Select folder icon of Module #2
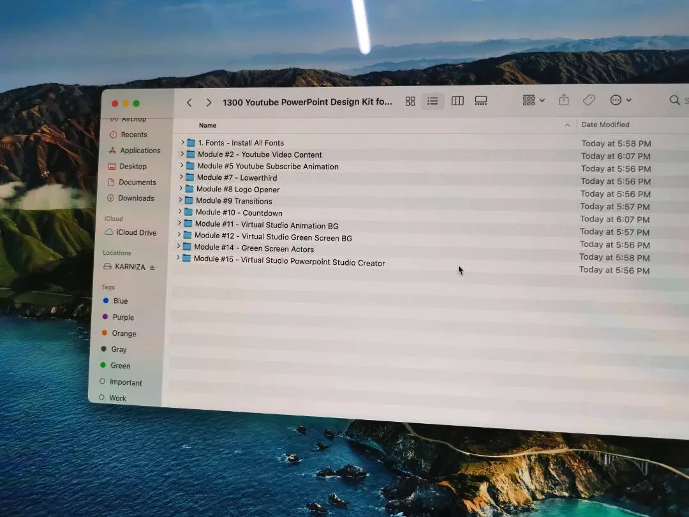The height and width of the screenshot is (517, 689). (191, 154)
